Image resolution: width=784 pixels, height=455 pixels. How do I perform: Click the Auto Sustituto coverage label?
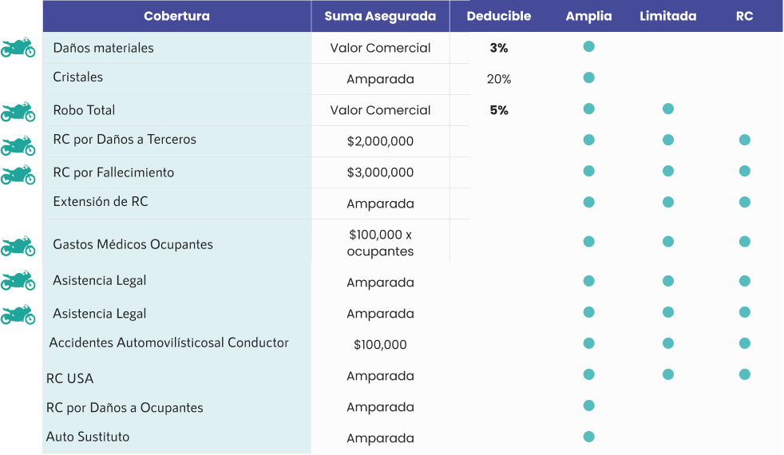pos(88,437)
